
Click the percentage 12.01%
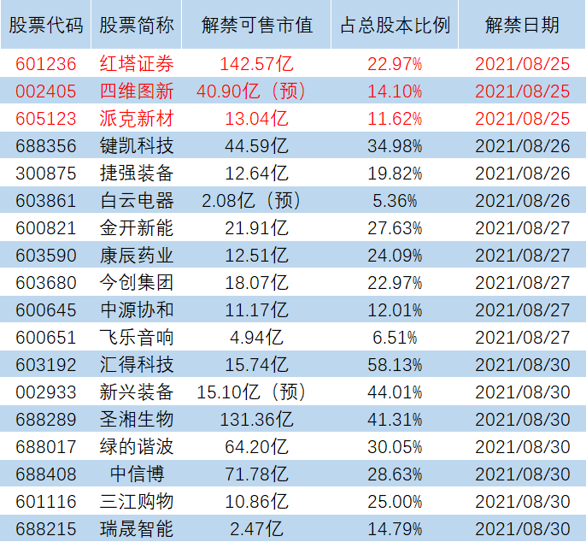[395, 310]
